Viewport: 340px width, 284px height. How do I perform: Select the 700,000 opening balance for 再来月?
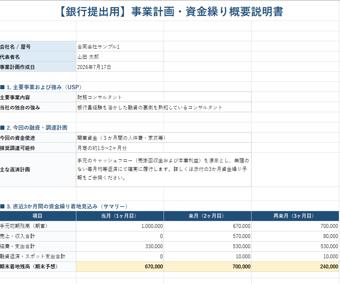[295, 226]
